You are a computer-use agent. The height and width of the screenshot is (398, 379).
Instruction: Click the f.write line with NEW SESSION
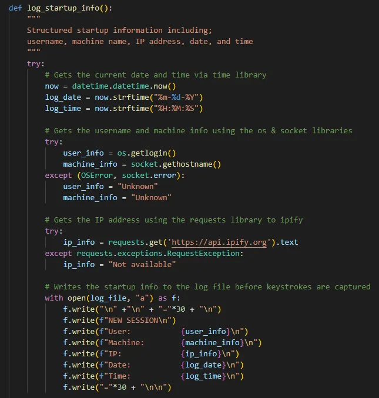pyautogui.click(x=119, y=321)
